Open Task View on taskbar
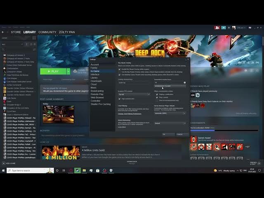The width and height of the screenshot is (264, 198). coord(64,170)
